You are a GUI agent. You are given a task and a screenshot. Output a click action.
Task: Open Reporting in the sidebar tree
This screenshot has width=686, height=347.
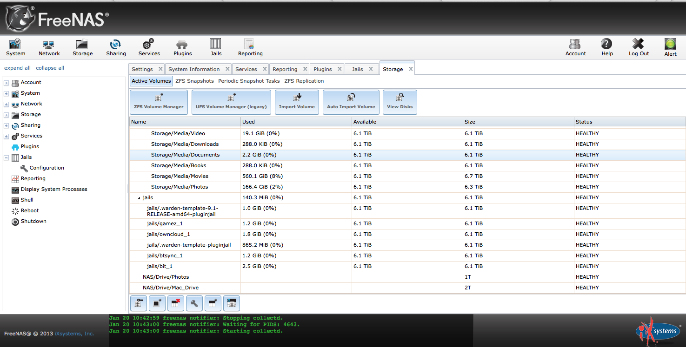pos(33,178)
